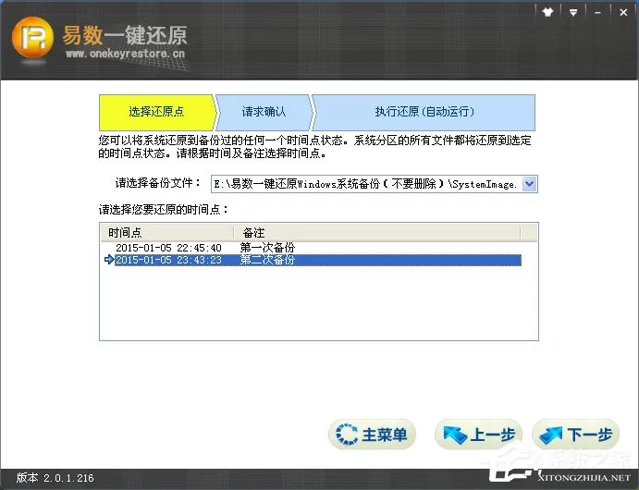This screenshot has height=490, width=639.
Task: Minimize the 易数一键还原 window
Action: tap(597, 12)
